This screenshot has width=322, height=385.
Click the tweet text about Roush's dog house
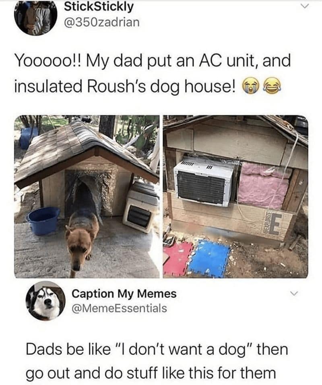click(153, 74)
